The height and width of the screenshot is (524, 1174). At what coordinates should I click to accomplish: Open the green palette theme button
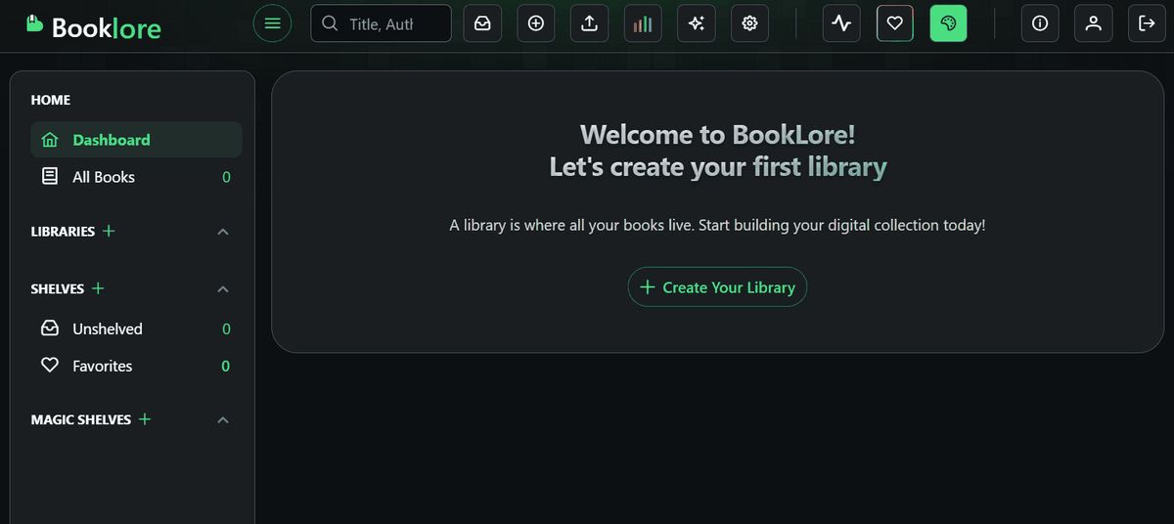point(948,23)
